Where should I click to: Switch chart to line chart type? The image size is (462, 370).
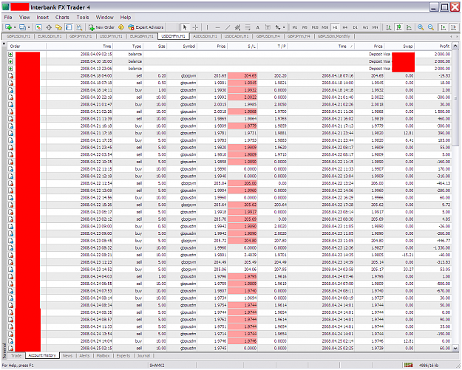tap(409, 27)
